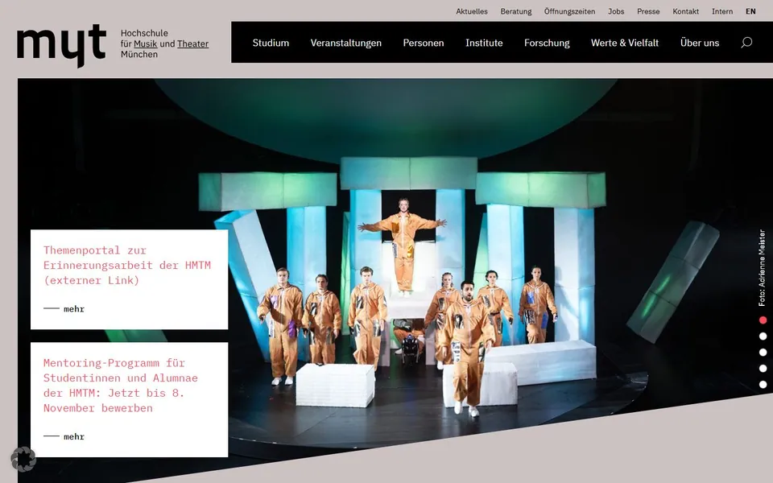
Task: Click the myt logo
Action: [x=62, y=45]
